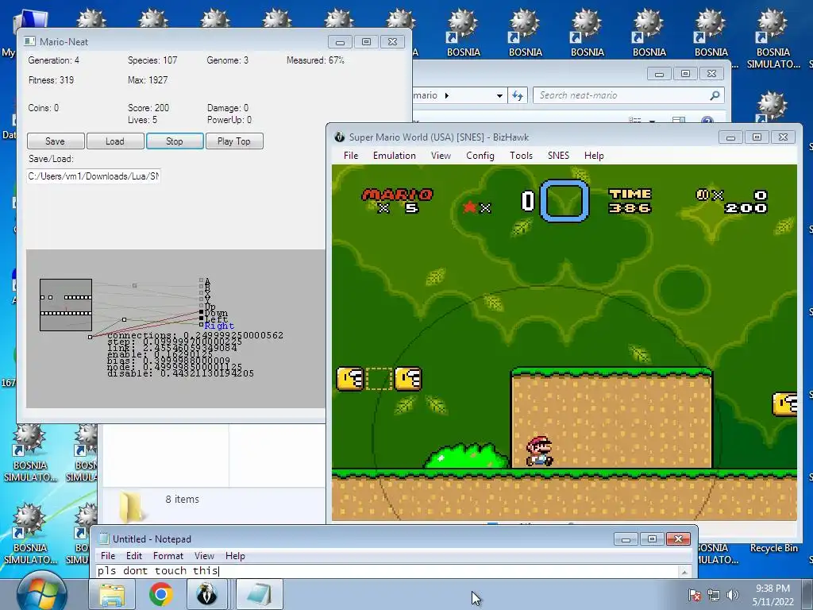Expand the breadcrumb arrow after 'mario'

[x=447, y=95]
